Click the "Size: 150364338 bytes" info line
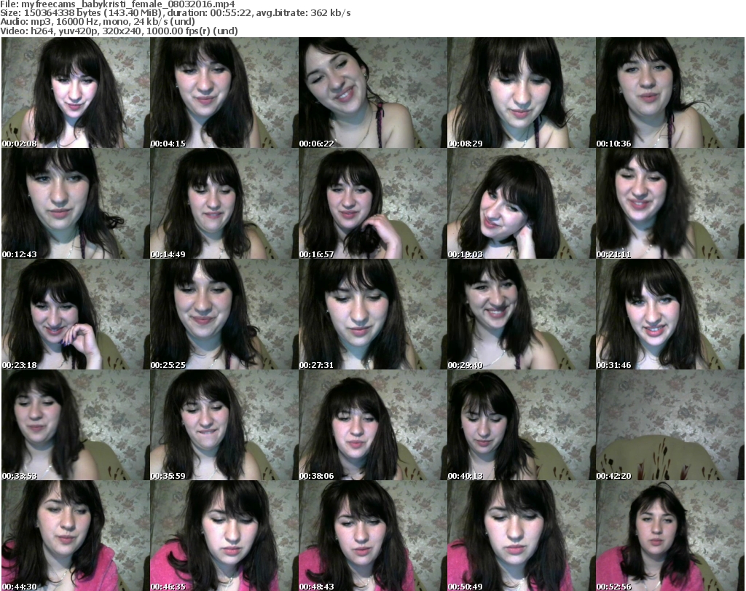The width and height of the screenshot is (746, 591). click(176, 13)
